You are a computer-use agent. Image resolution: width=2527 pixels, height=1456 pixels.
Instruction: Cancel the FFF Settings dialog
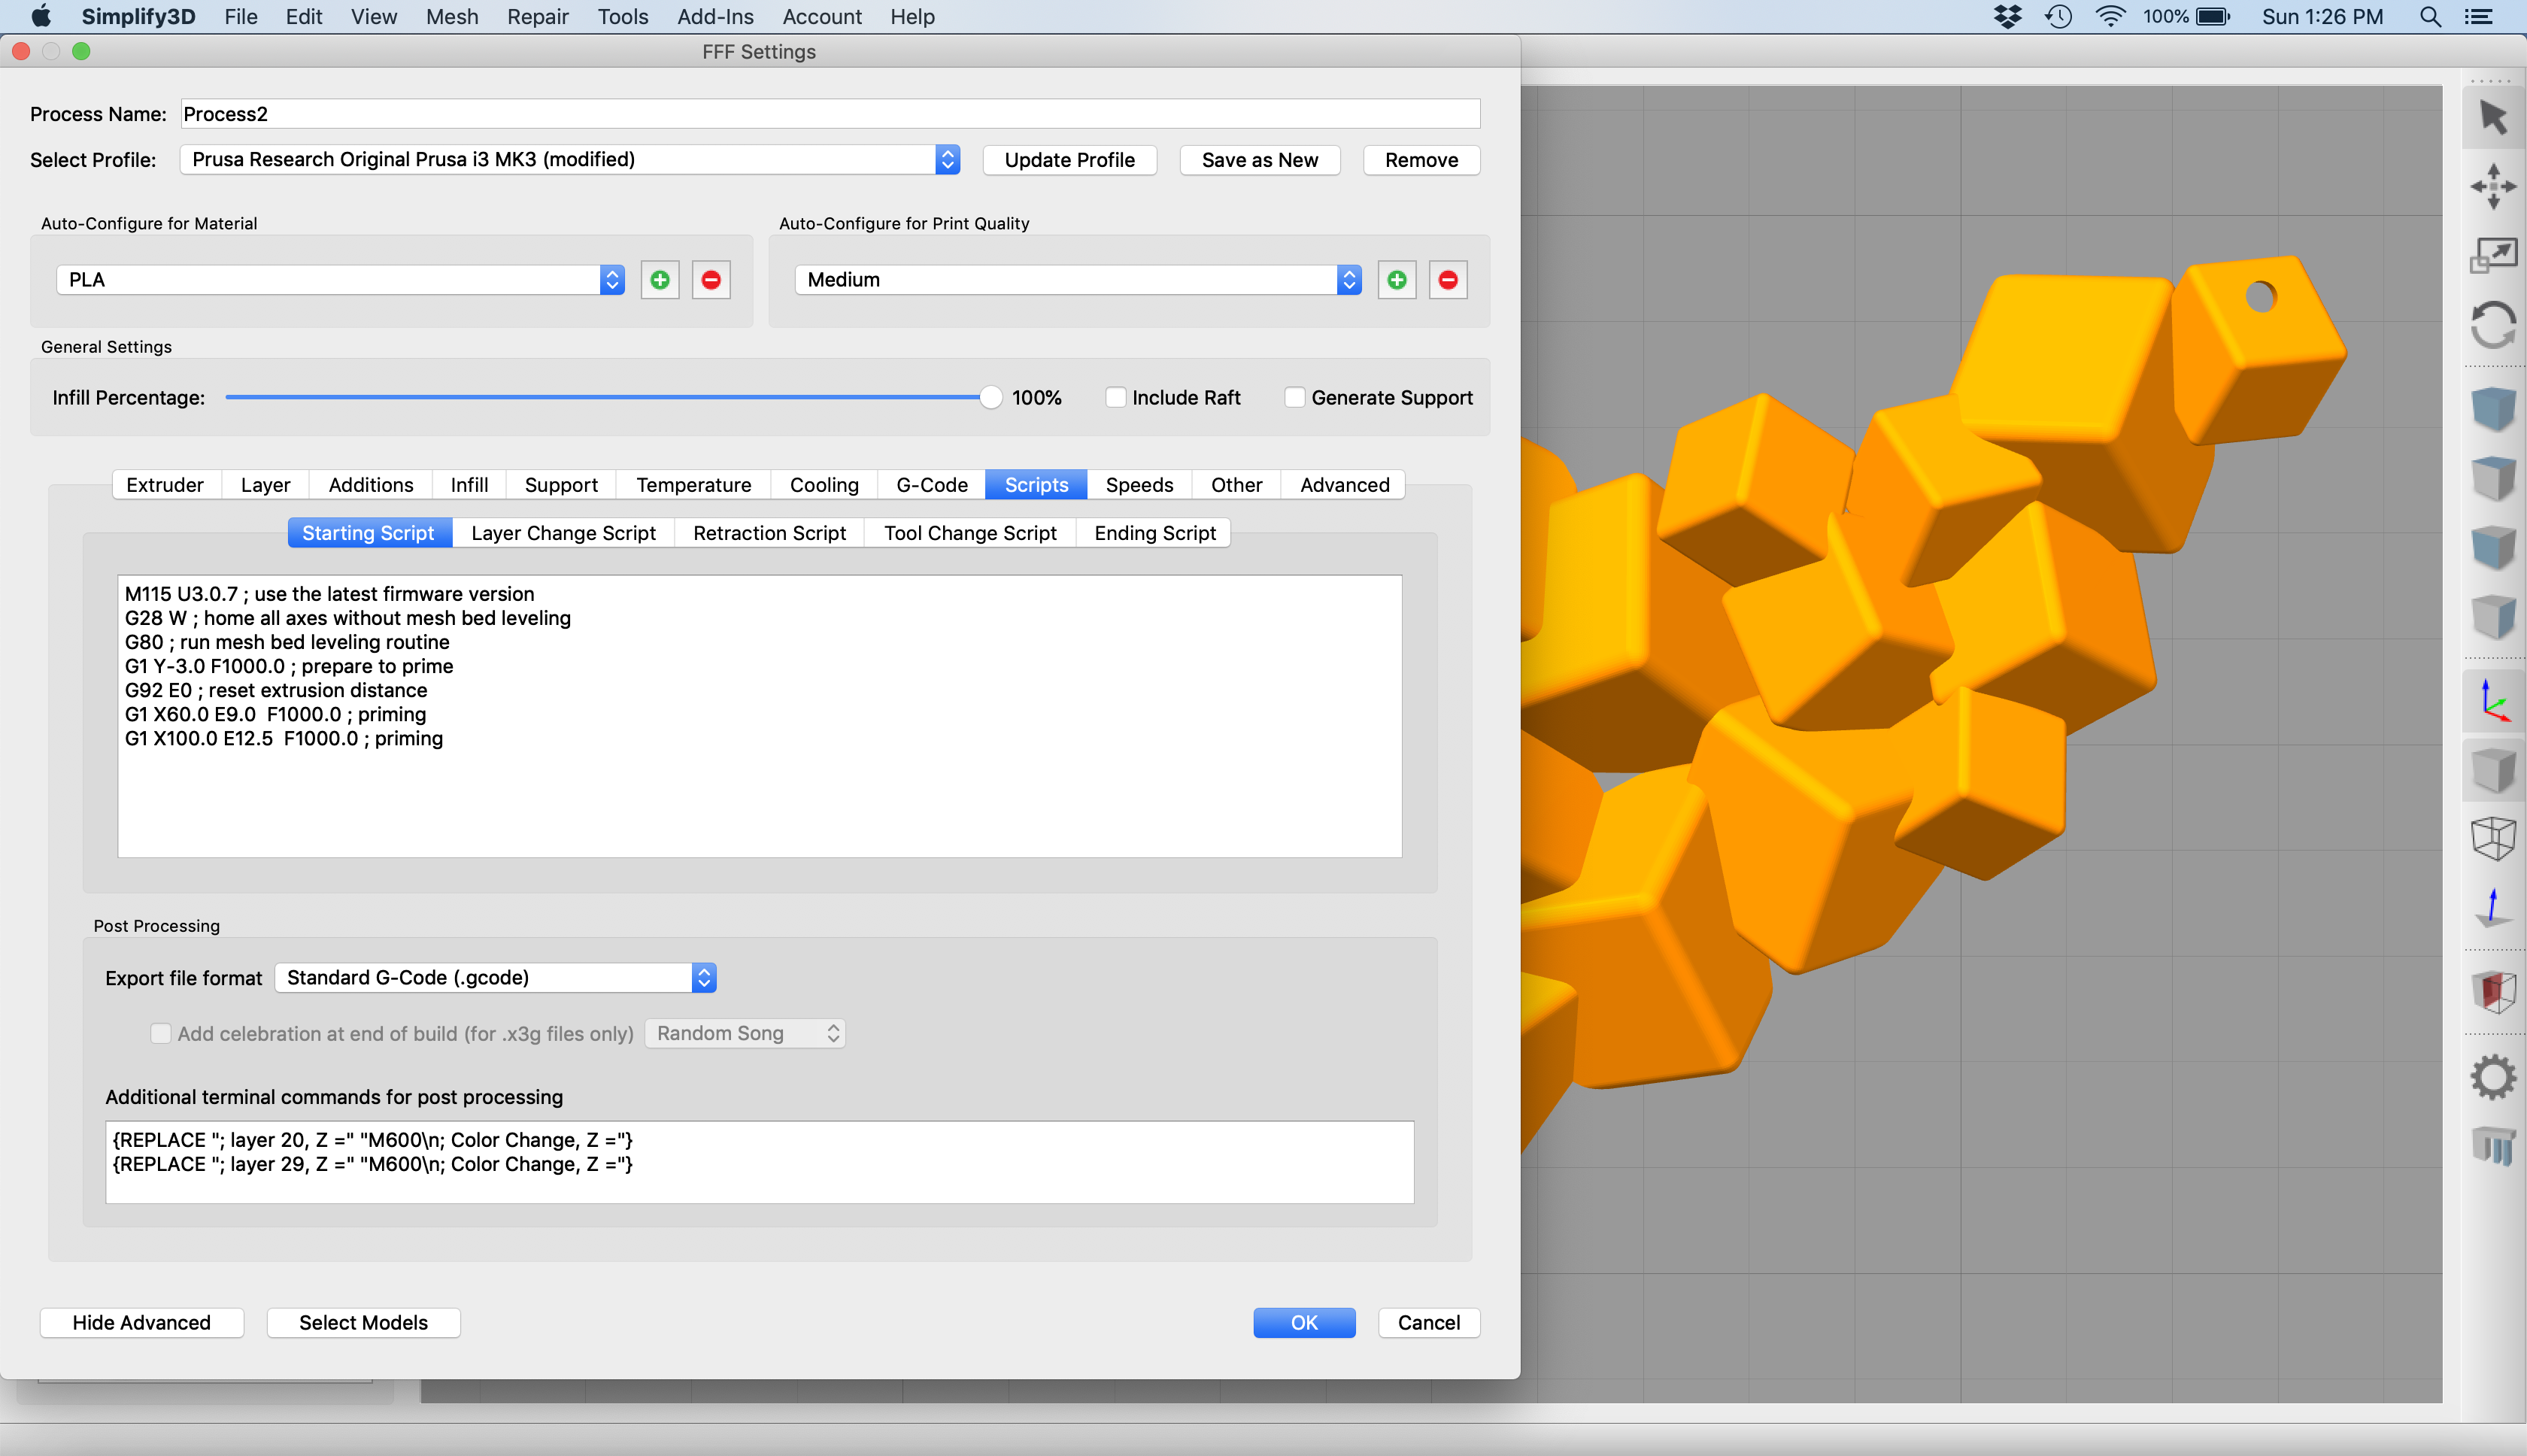(1429, 1322)
